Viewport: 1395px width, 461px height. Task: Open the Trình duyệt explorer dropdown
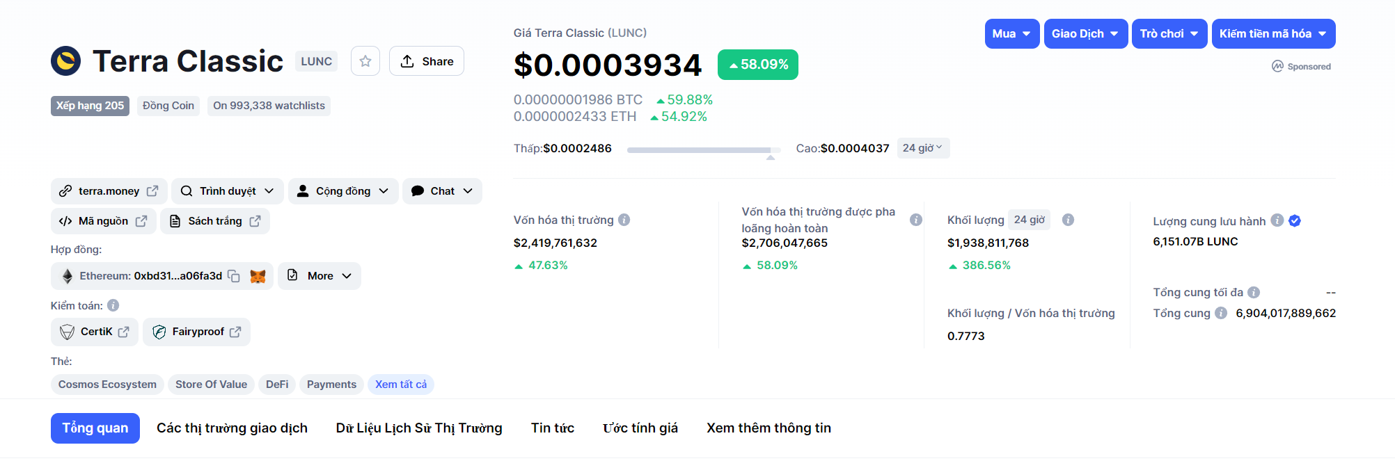[x=227, y=191]
